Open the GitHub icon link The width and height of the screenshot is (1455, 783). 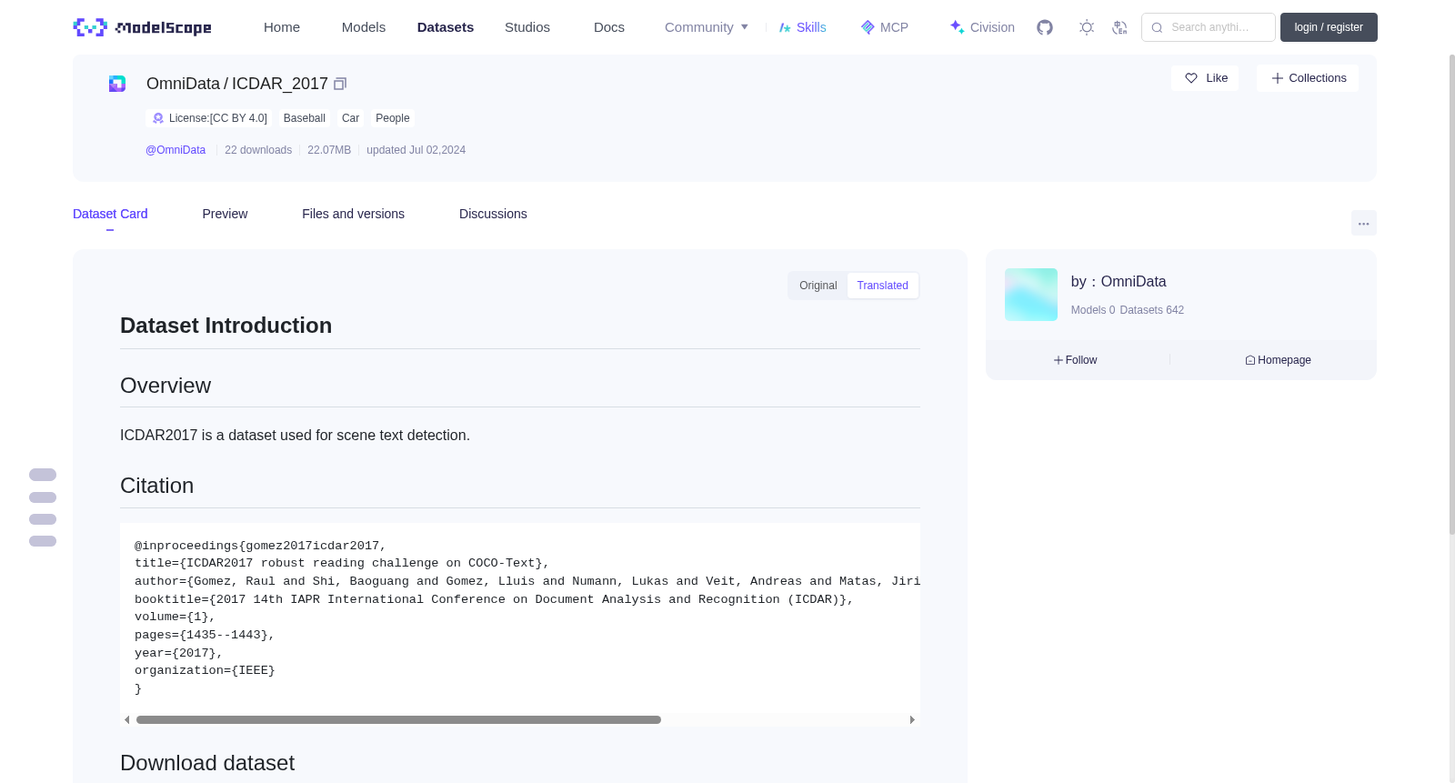click(1045, 27)
